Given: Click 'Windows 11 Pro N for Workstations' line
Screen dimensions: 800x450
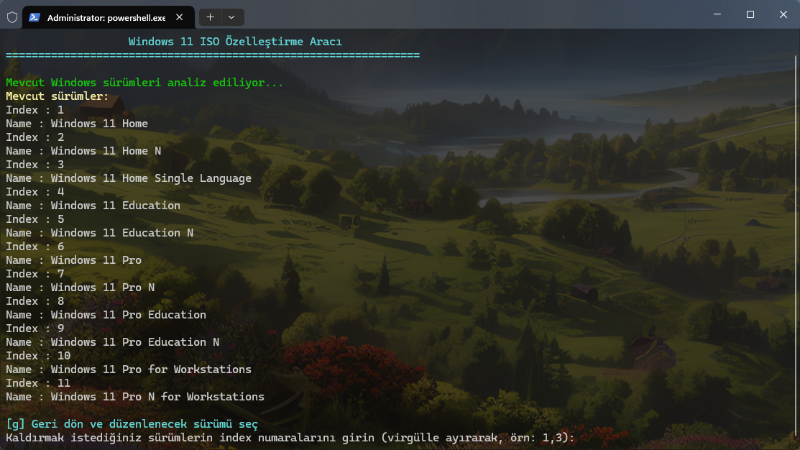Looking at the screenshot, I should click(135, 397).
